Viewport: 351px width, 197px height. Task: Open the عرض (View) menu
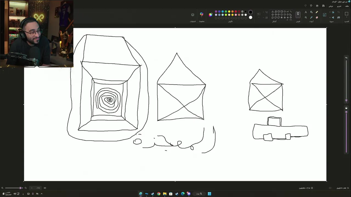tap(331, 6)
